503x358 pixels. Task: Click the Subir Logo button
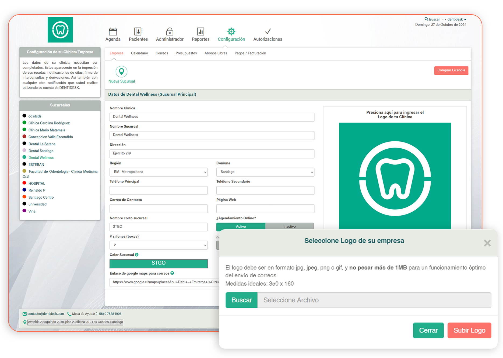pos(469,330)
